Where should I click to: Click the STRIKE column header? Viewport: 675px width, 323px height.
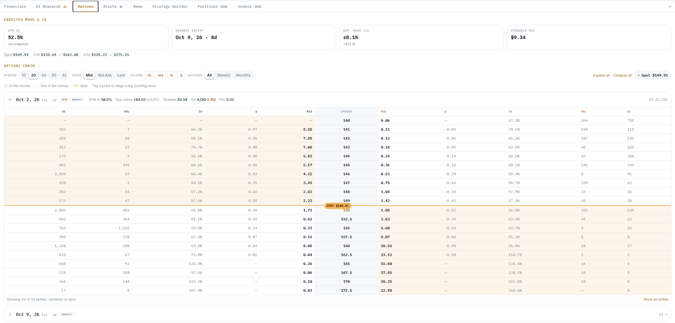(x=346, y=112)
